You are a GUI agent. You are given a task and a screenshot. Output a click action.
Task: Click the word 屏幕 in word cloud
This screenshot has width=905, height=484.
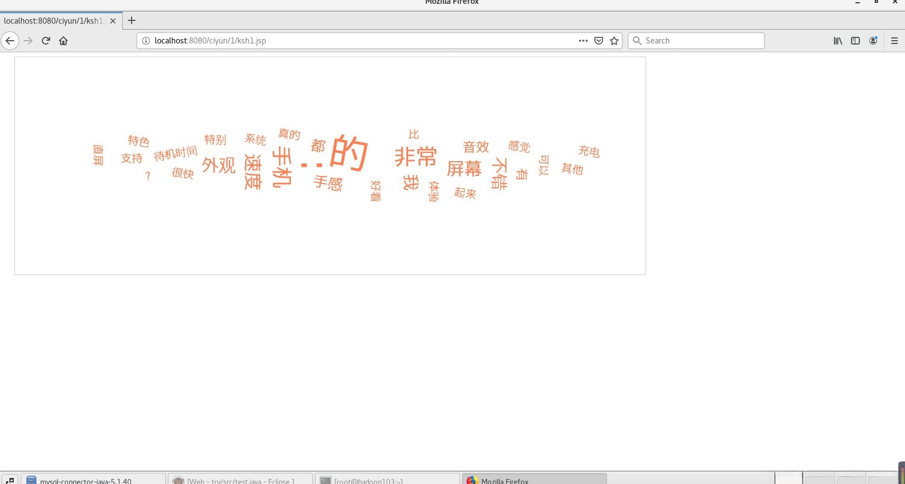(x=464, y=168)
